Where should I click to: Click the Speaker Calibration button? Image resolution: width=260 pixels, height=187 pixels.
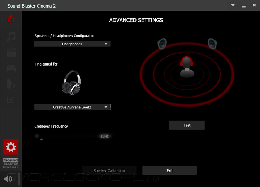[x=109, y=170]
